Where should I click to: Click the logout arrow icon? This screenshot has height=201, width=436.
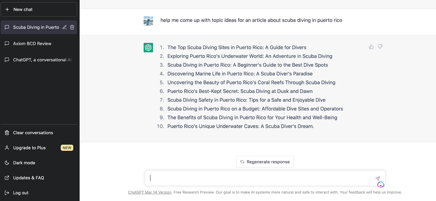click(7, 193)
